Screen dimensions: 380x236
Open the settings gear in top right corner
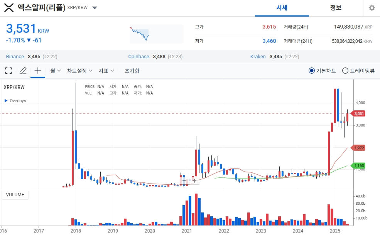tap(371, 8)
